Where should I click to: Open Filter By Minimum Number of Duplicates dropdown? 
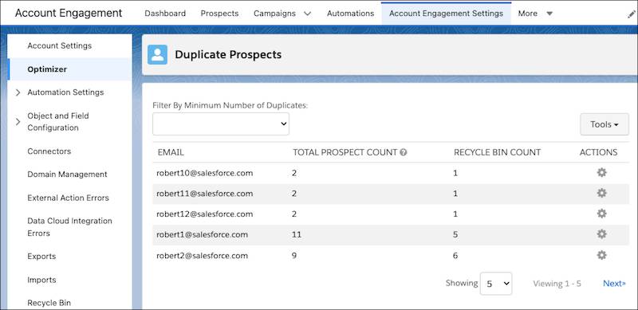point(221,124)
